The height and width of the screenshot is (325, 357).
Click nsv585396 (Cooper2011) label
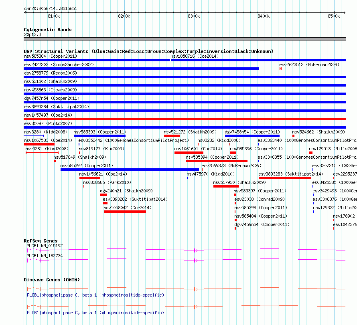(256, 149)
